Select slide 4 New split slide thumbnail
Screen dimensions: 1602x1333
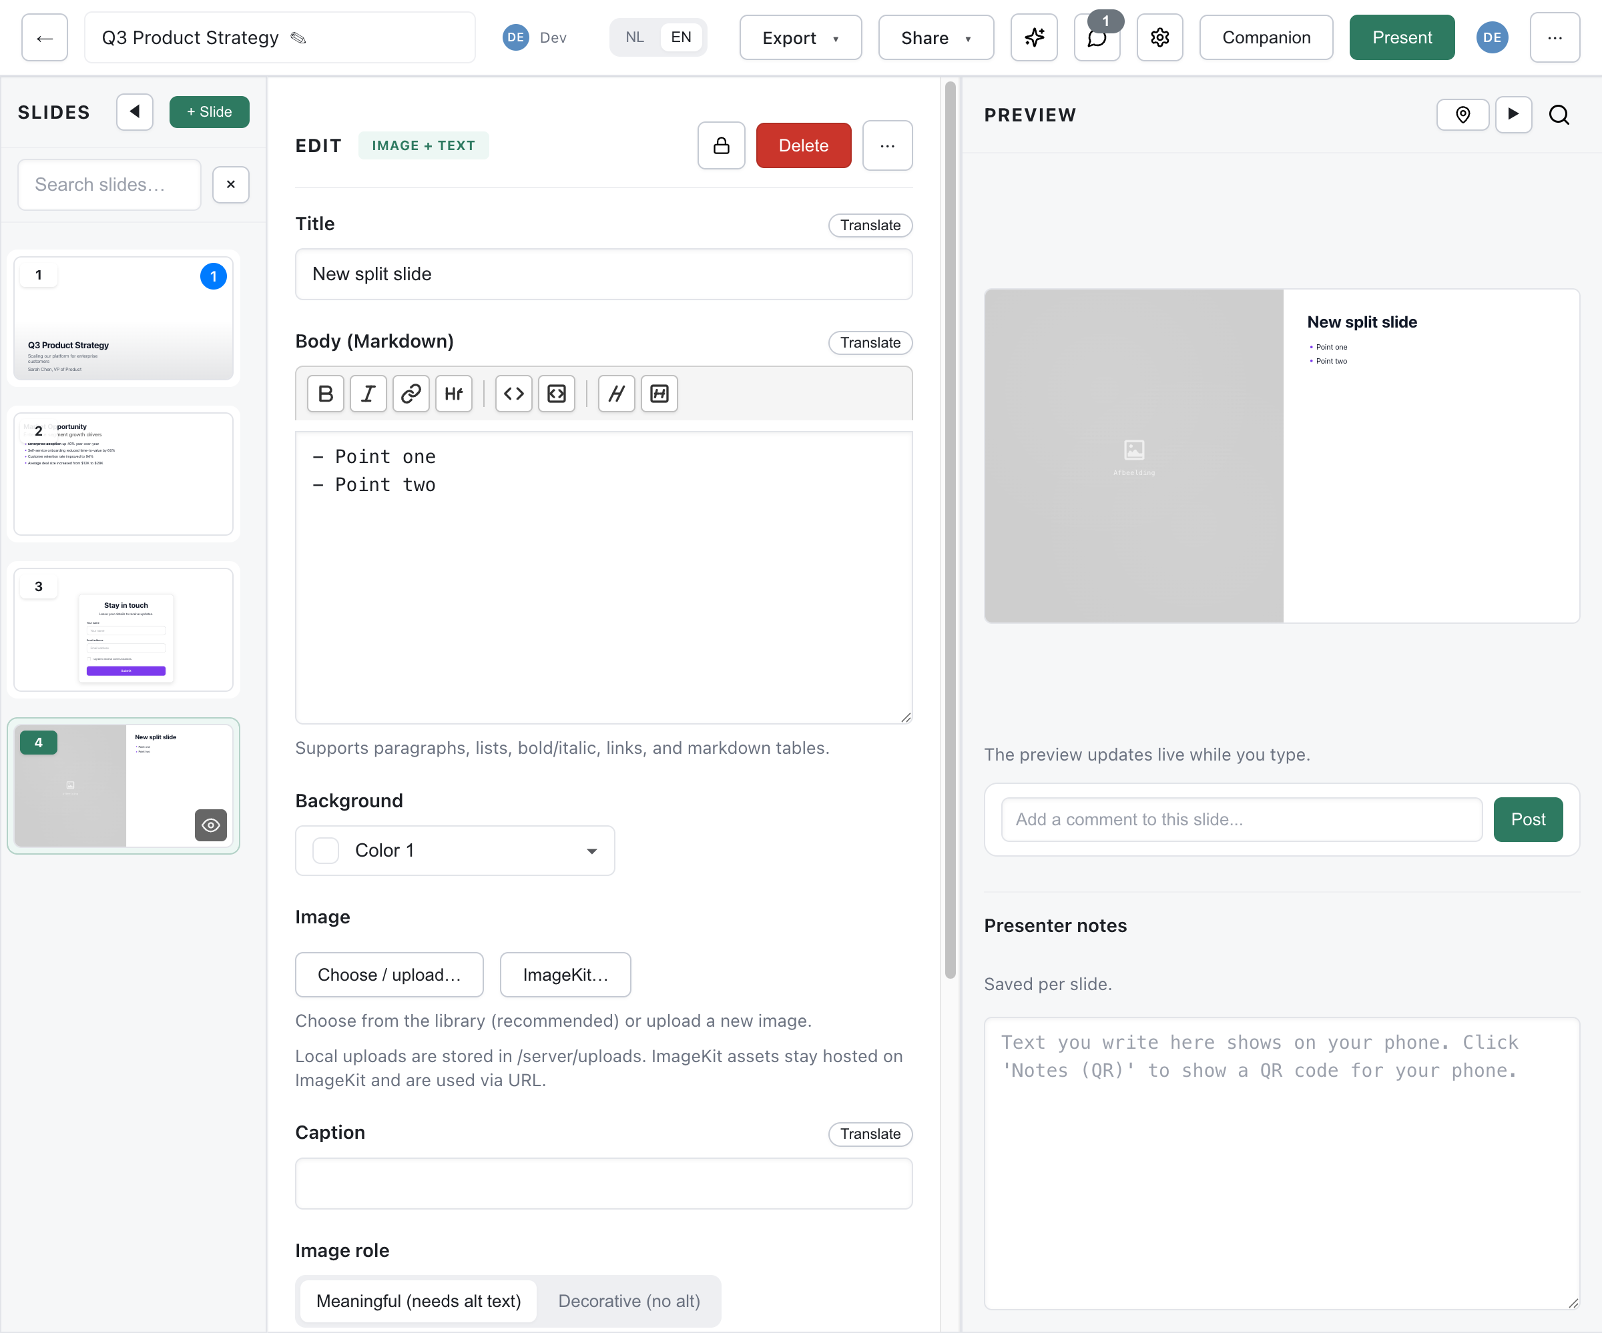pos(123,785)
